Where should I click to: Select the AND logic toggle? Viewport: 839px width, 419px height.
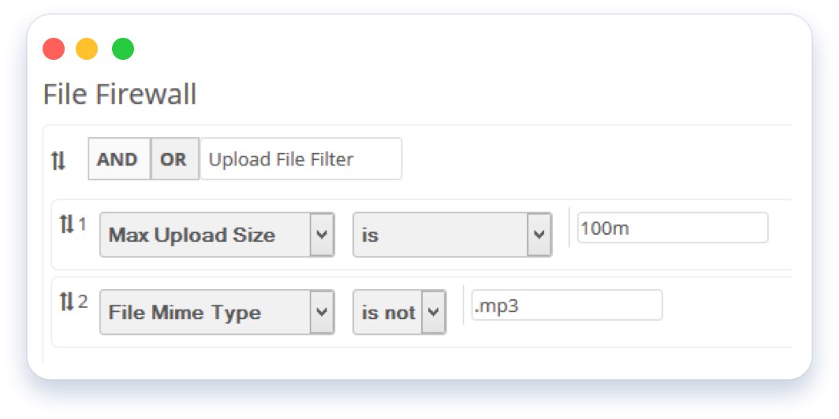tap(119, 159)
